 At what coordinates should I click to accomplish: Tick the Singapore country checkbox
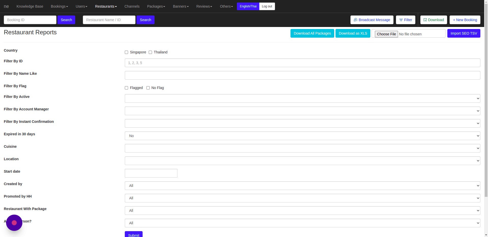pos(126,52)
